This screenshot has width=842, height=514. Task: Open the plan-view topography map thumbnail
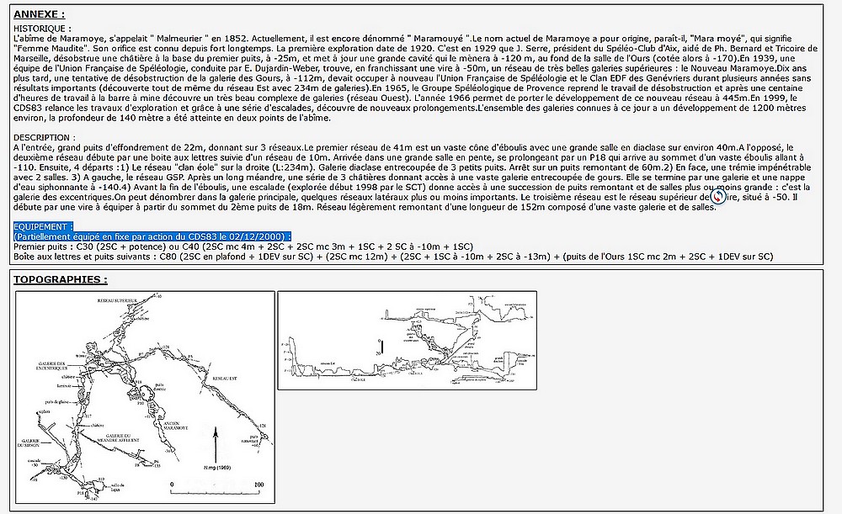click(145, 397)
